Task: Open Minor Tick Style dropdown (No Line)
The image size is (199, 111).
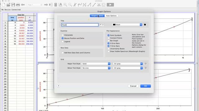Action: [96, 68]
